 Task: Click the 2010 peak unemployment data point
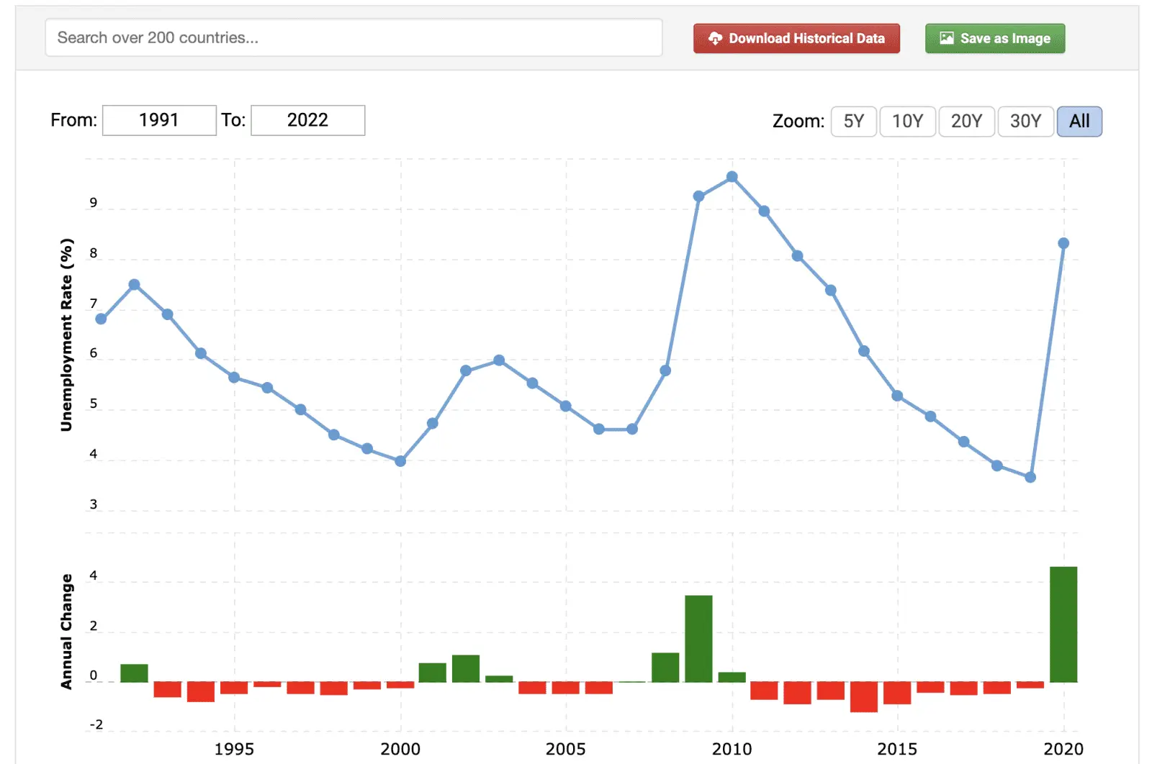(x=732, y=177)
